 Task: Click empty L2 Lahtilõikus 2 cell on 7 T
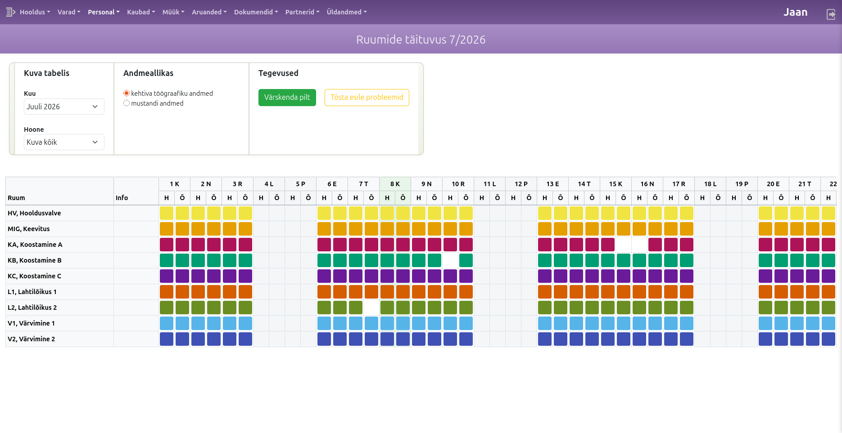pyautogui.click(x=371, y=308)
